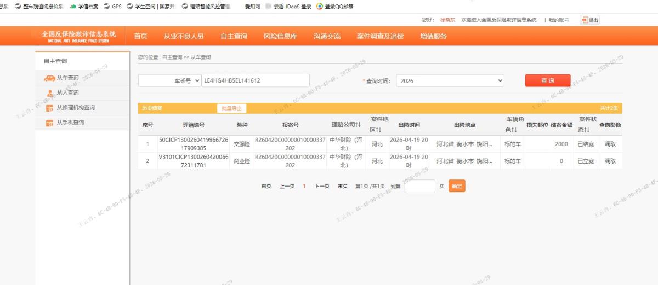Click the icon beside 从修理机构查询

(x=49, y=108)
